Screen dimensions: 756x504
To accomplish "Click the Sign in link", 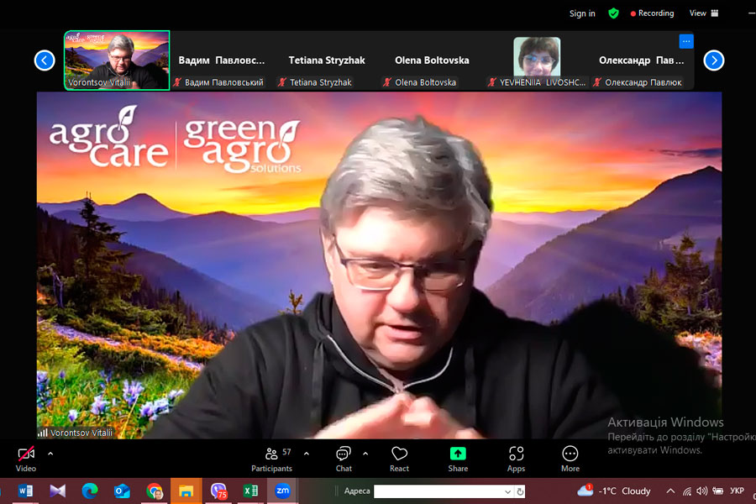I will [x=582, y=13].
